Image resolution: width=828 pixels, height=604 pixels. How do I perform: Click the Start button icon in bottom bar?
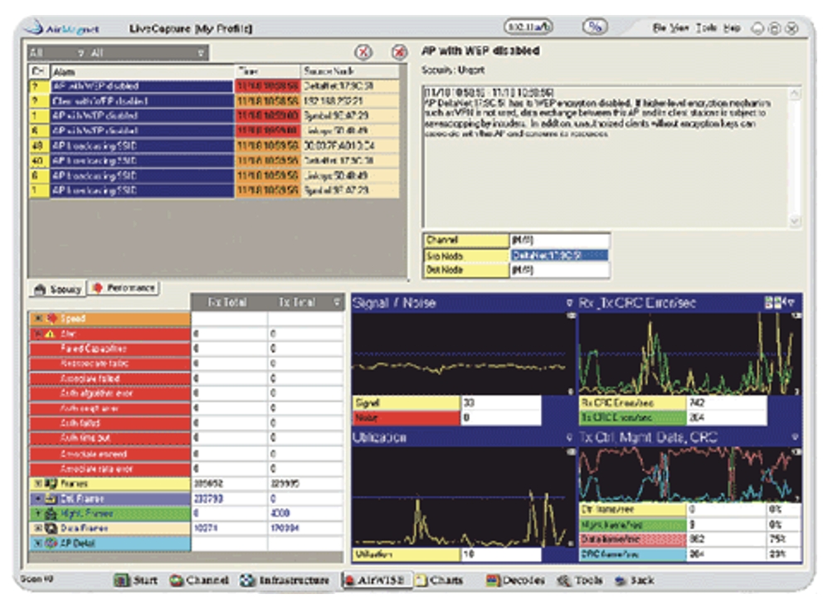122,581
